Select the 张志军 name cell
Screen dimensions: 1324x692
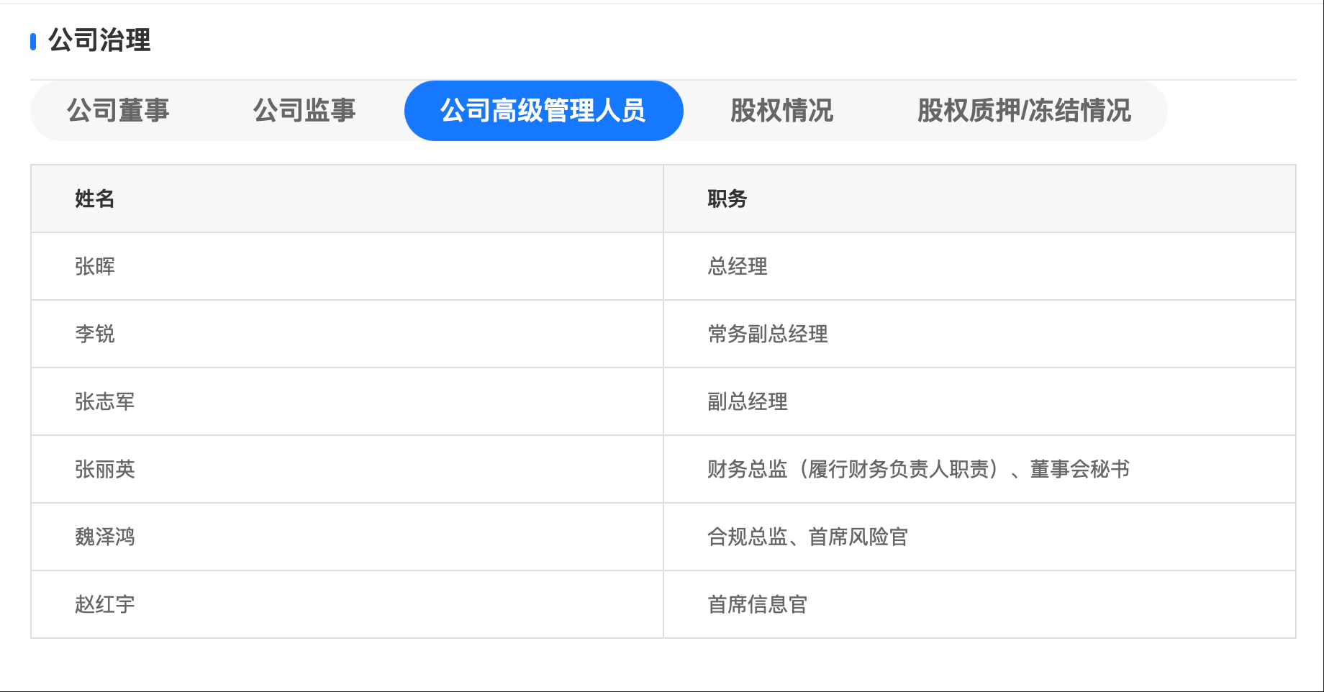point(105,401)
